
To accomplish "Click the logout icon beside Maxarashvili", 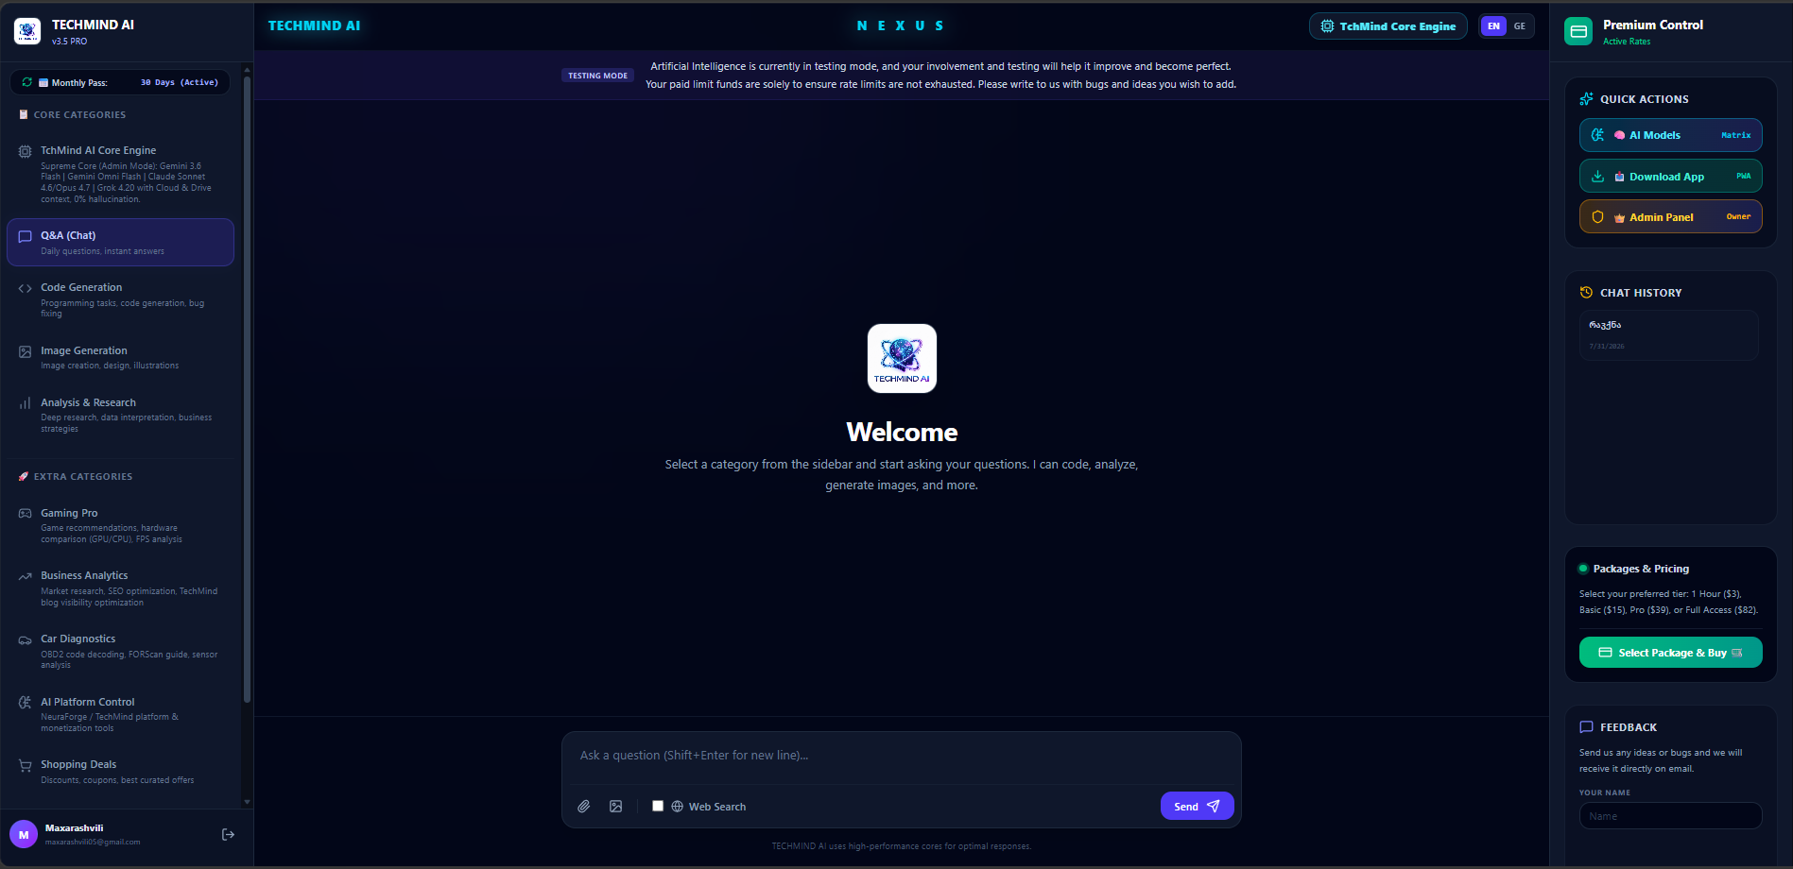I will 228,834.
